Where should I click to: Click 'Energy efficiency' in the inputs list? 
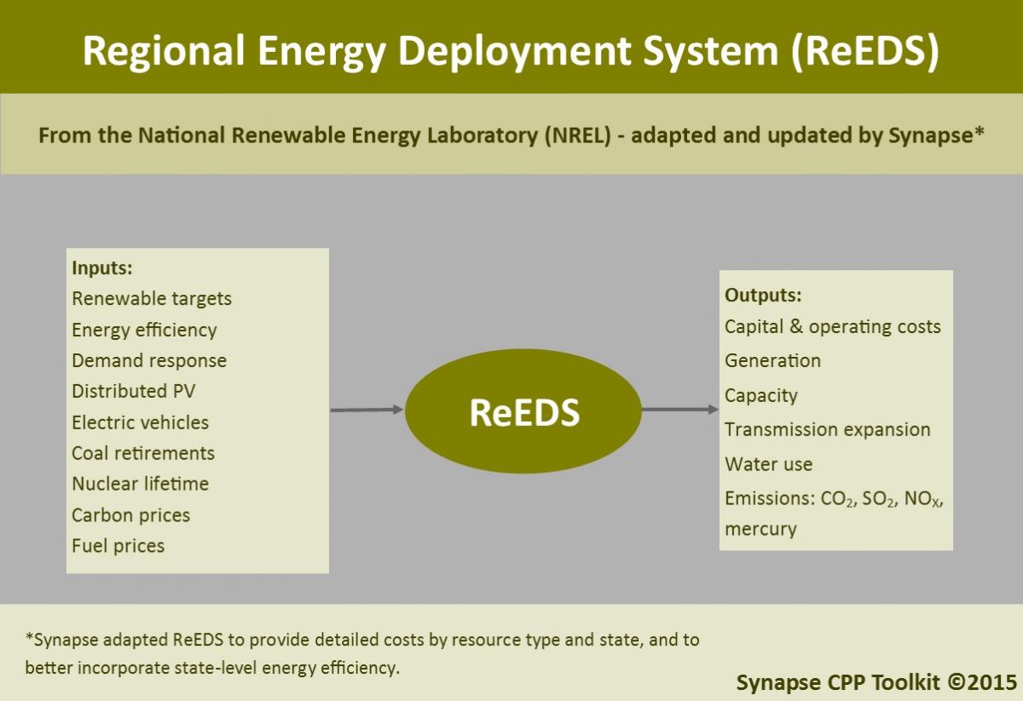144,330
